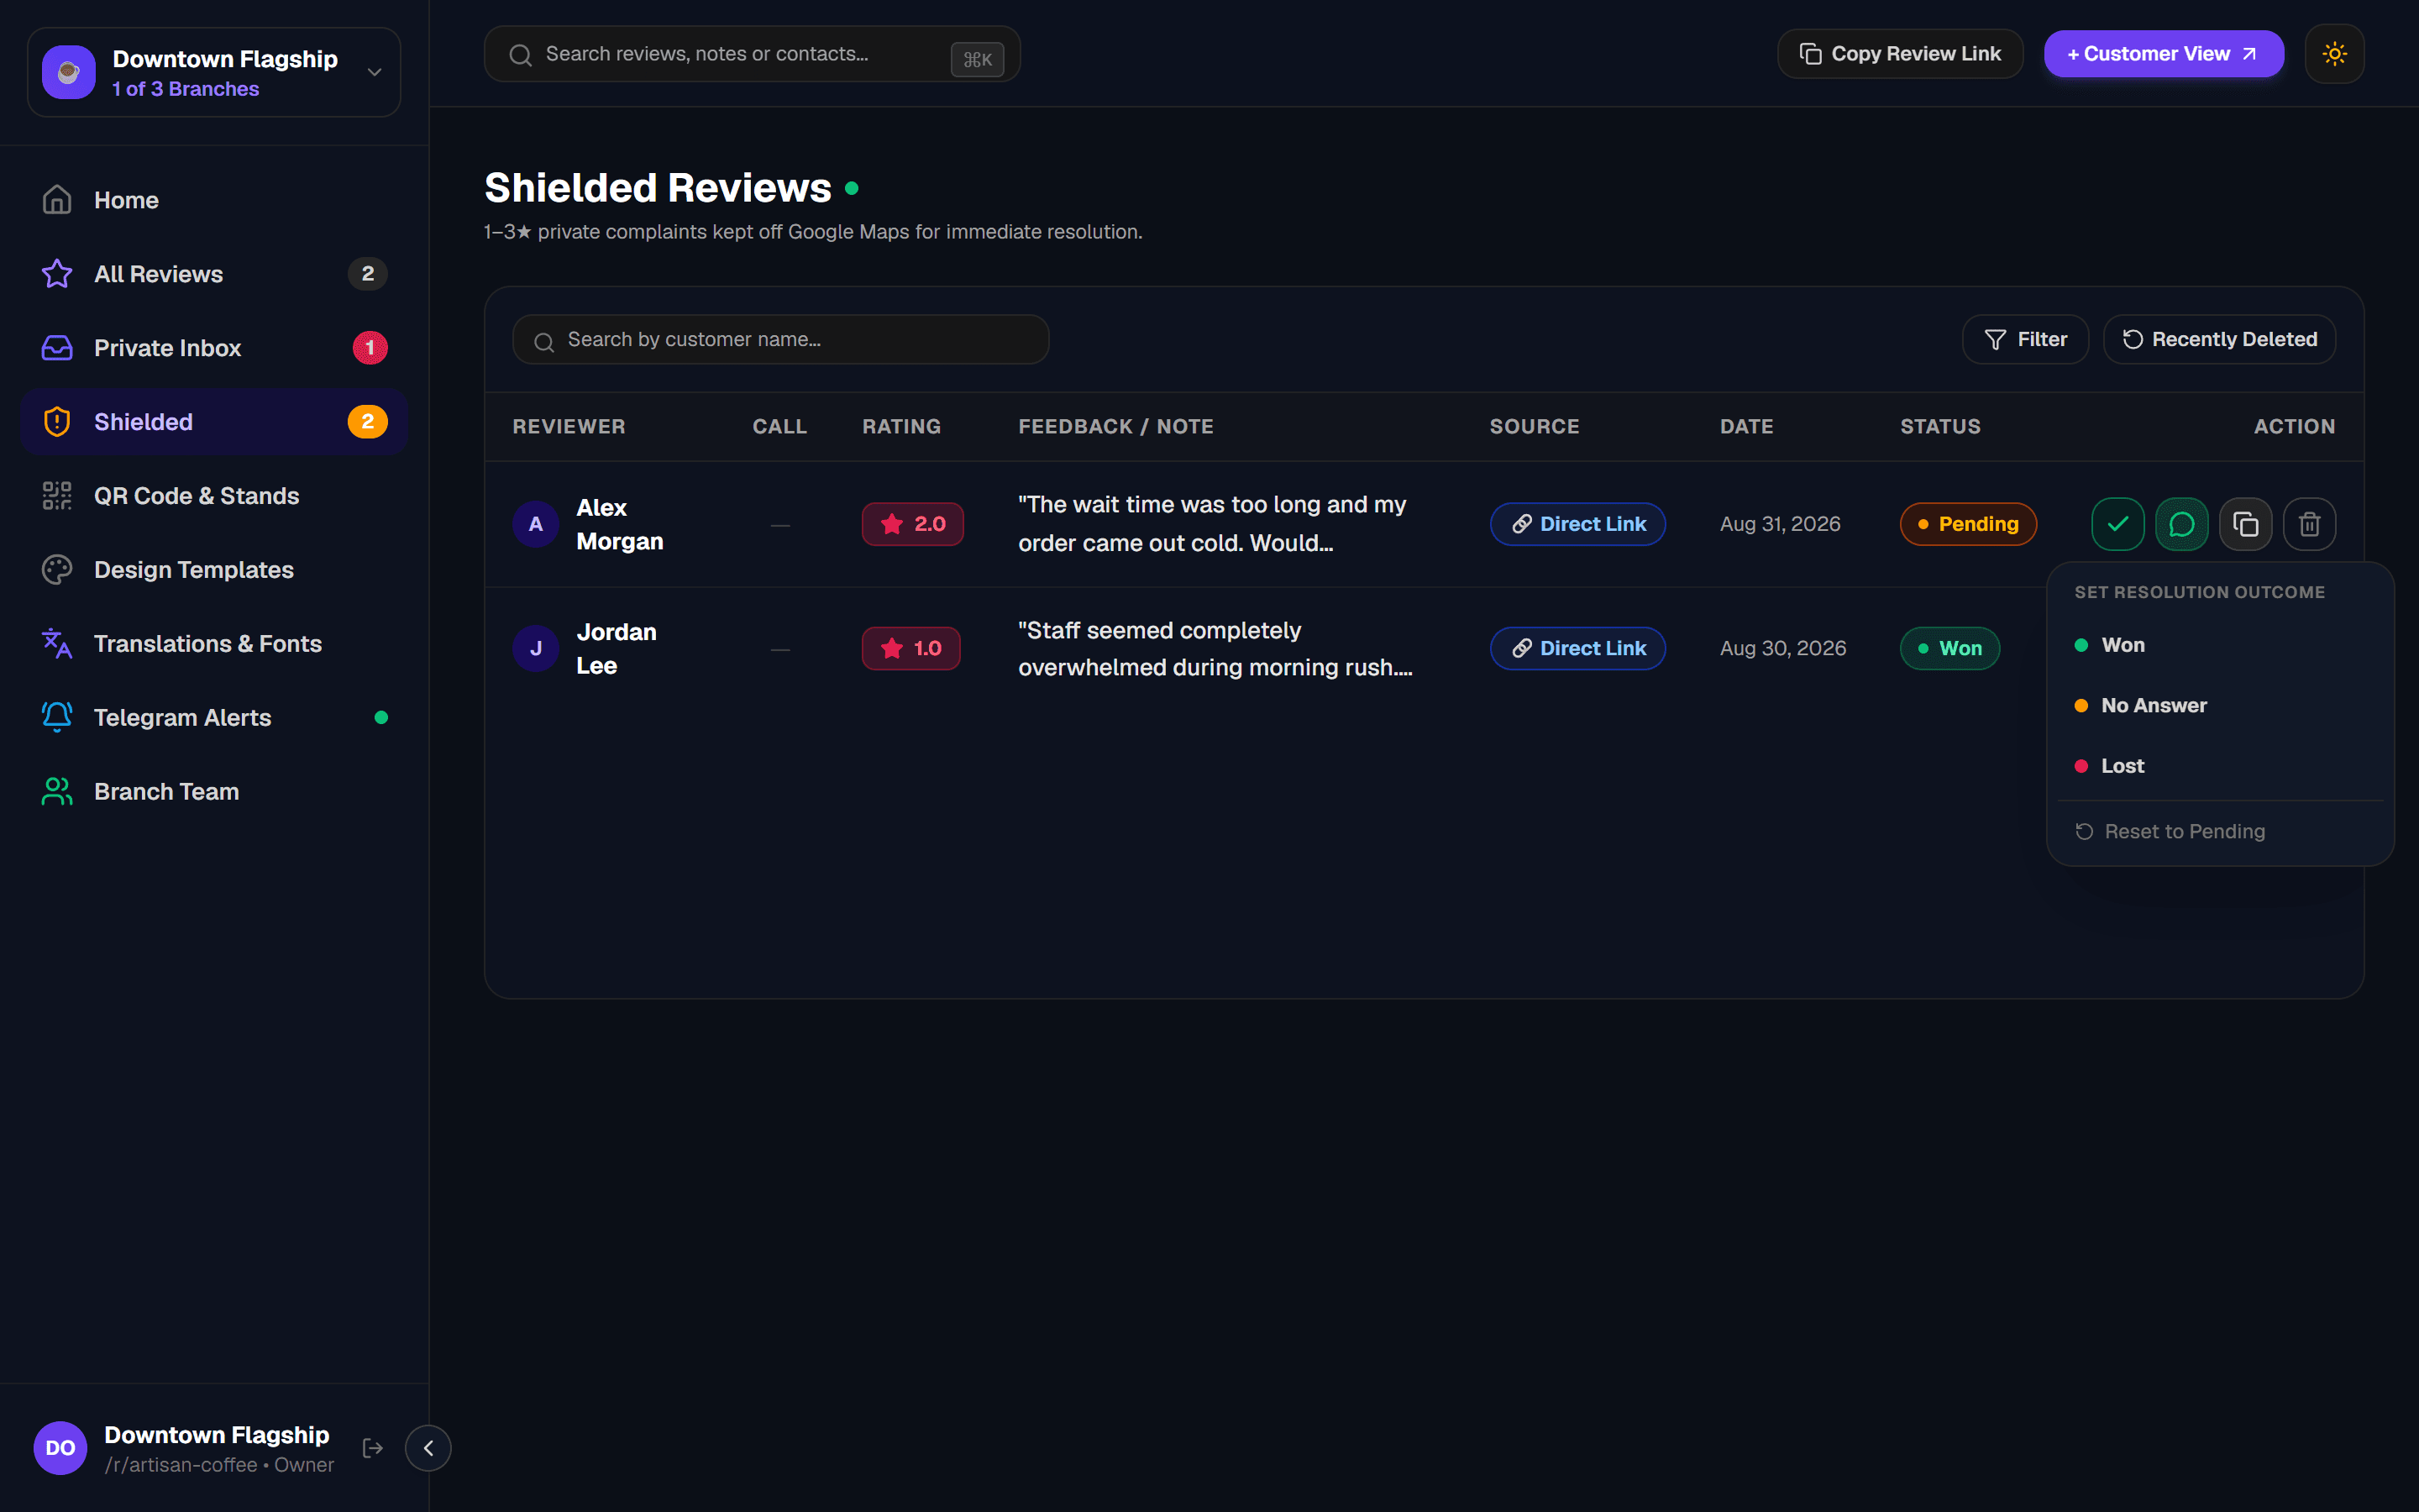
Task: Open Alex Morgan's wait time feedback
Action: click(1213, 524)
